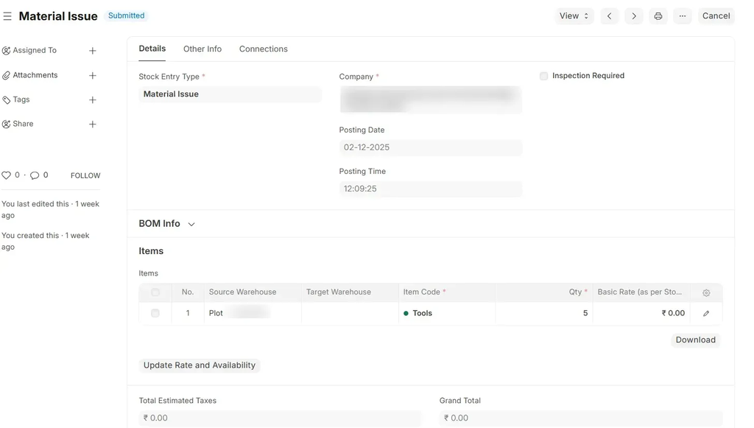Edit the Tools row with pencil icon

(x=706, y=313)
